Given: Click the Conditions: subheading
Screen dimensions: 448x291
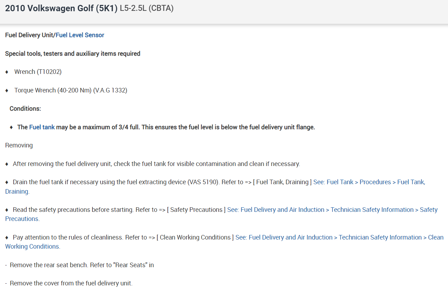Looking at the screenshot, I should [25, 109].
